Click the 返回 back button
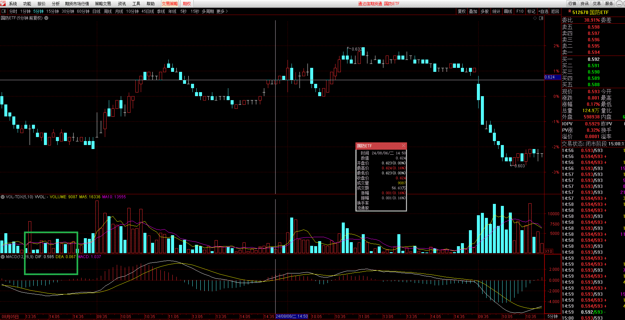Image resolution: width=625 pixels, height=320 pixels. point(555,11)
